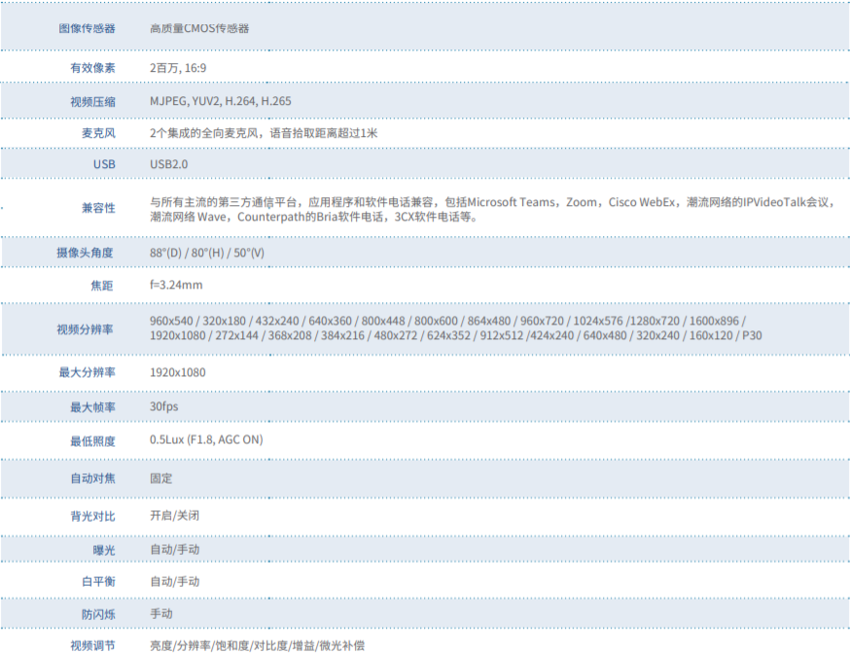Click the USB2.0 value
Screen dimensions: 850x653
tap(169, 164)
